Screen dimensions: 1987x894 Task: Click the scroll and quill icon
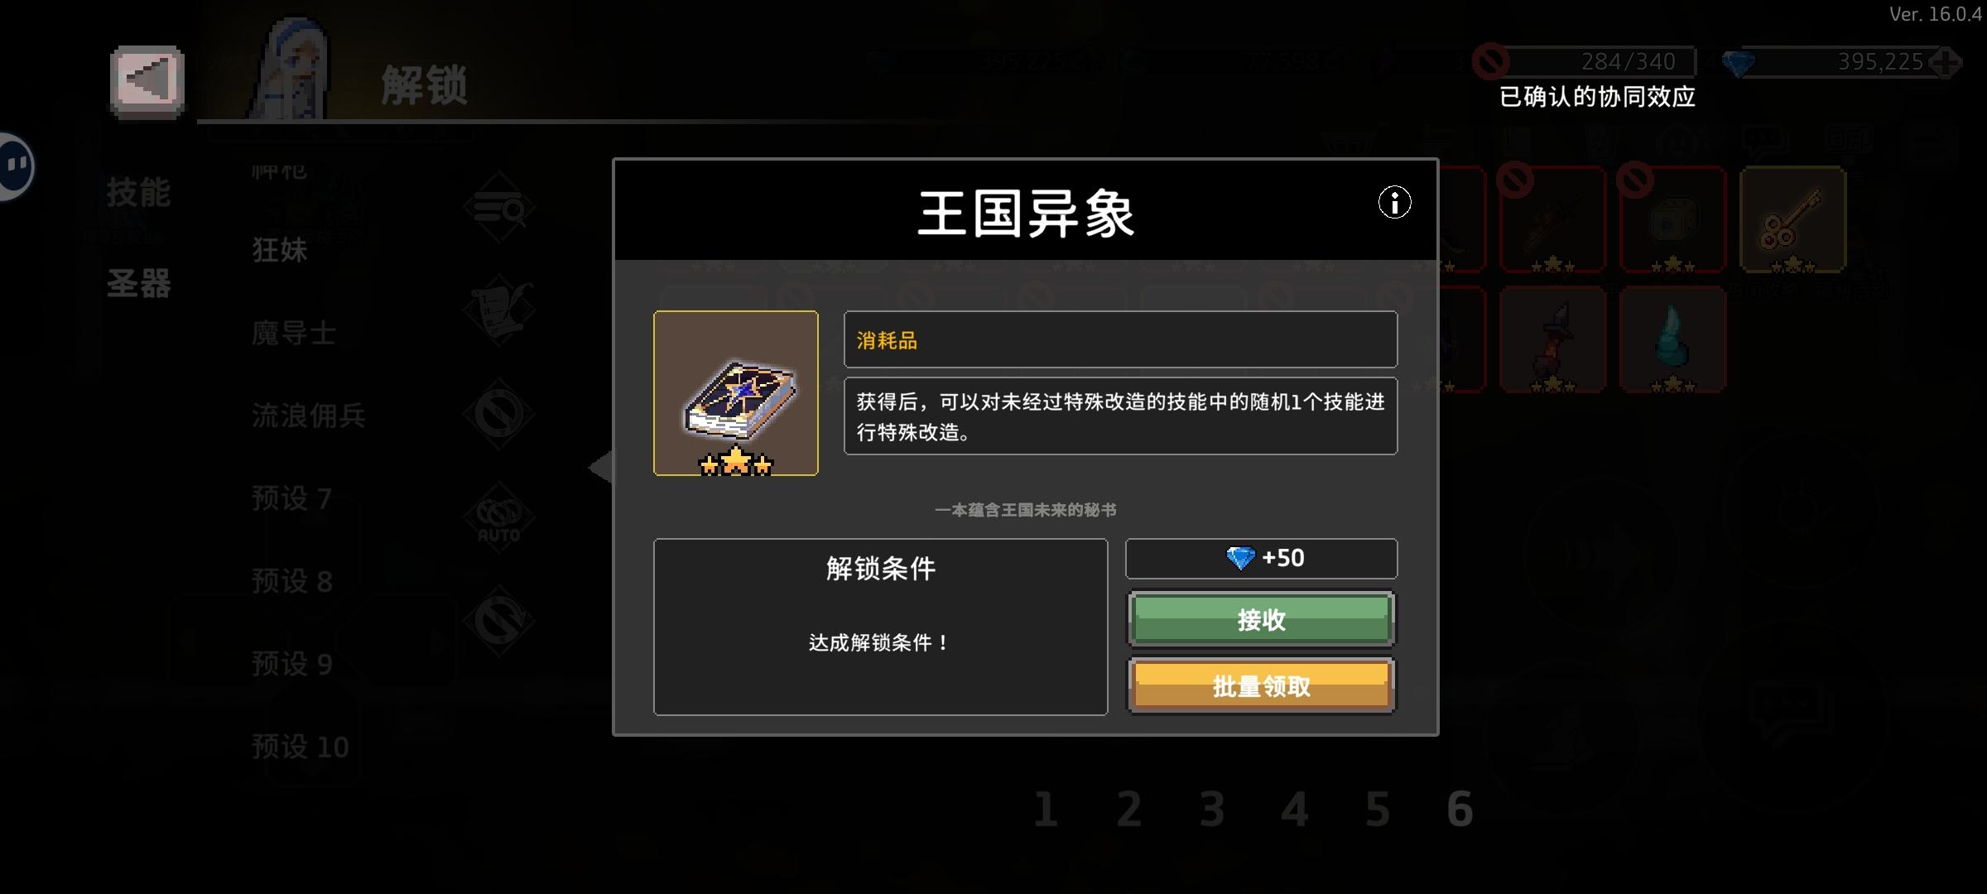pyautogui.click(x=499, y=310)
